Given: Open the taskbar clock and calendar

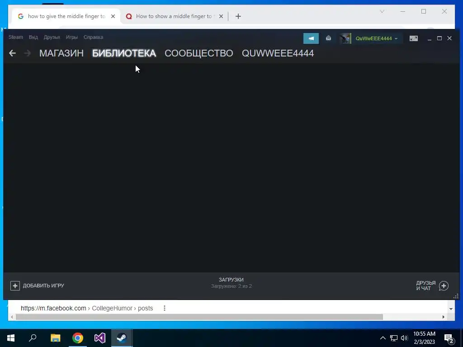Looking at the screenshot, I should [424, 338].
